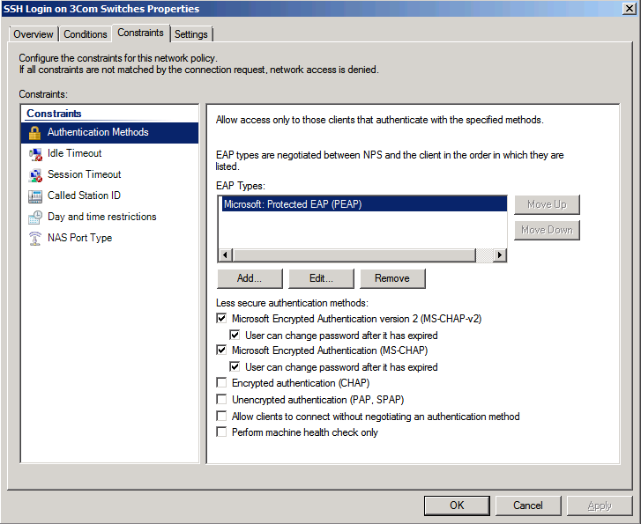Screen dimensions: 641x524
Task: Uncheck the MS-CHAP-v2 authentication checkbox
Action: tap(221, 318)
